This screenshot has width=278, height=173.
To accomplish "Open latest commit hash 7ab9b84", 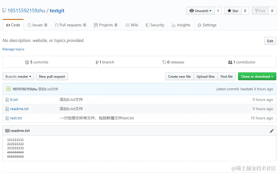I will [x=246, y=89].
